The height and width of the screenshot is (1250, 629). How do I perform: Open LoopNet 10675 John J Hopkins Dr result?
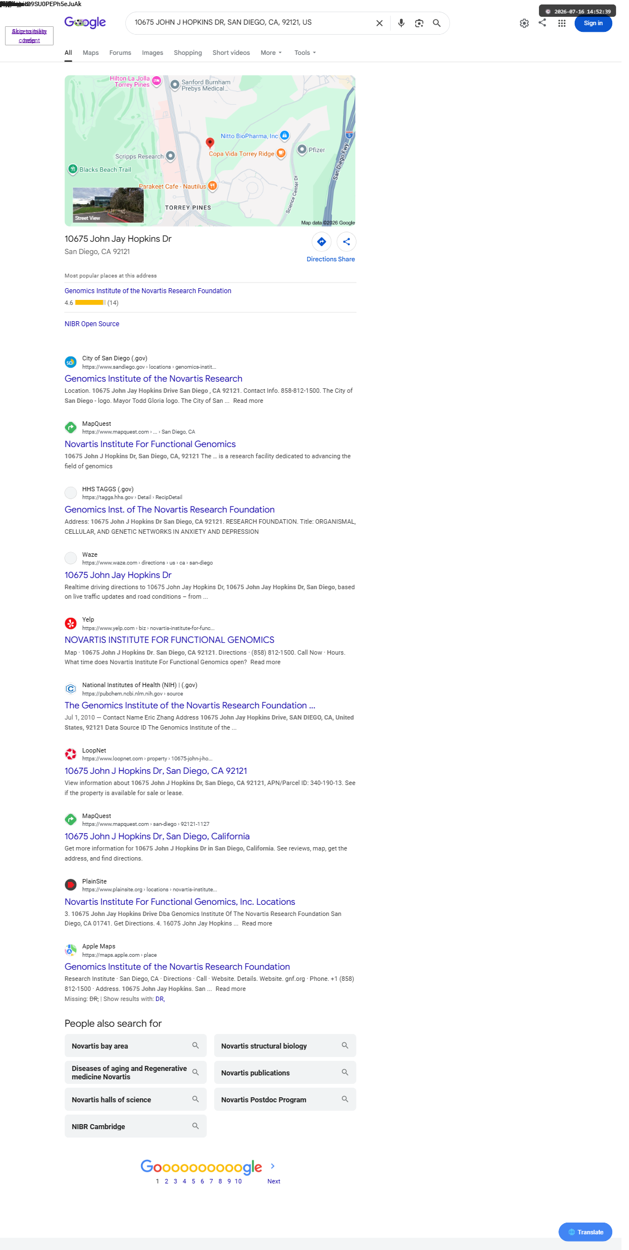156,770
